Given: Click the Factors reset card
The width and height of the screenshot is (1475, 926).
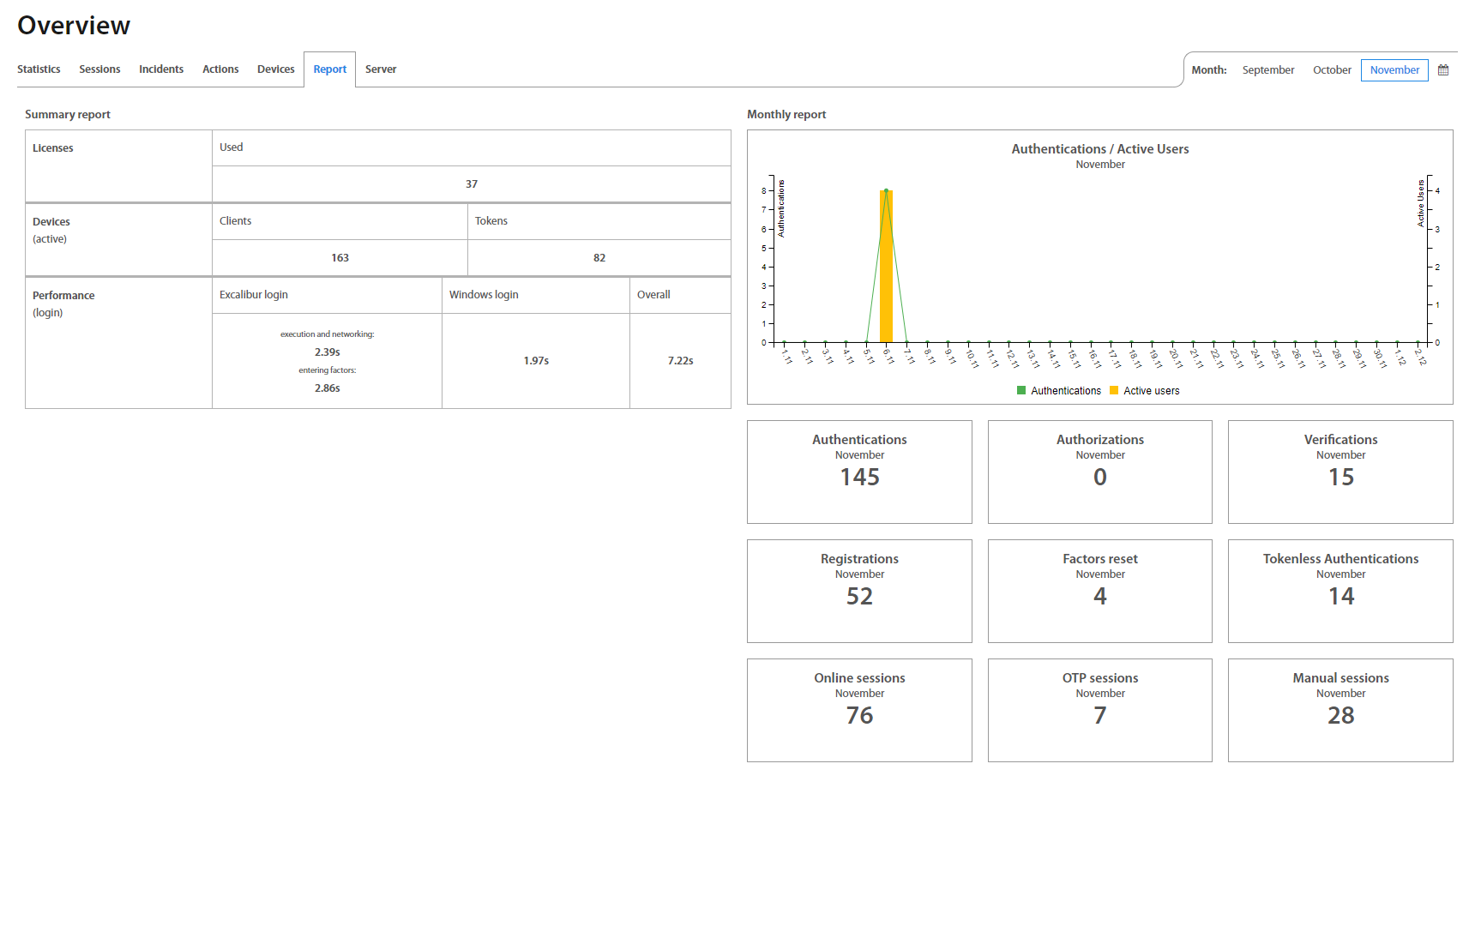Looking at the screenshot, I should tap(1099, 591).
